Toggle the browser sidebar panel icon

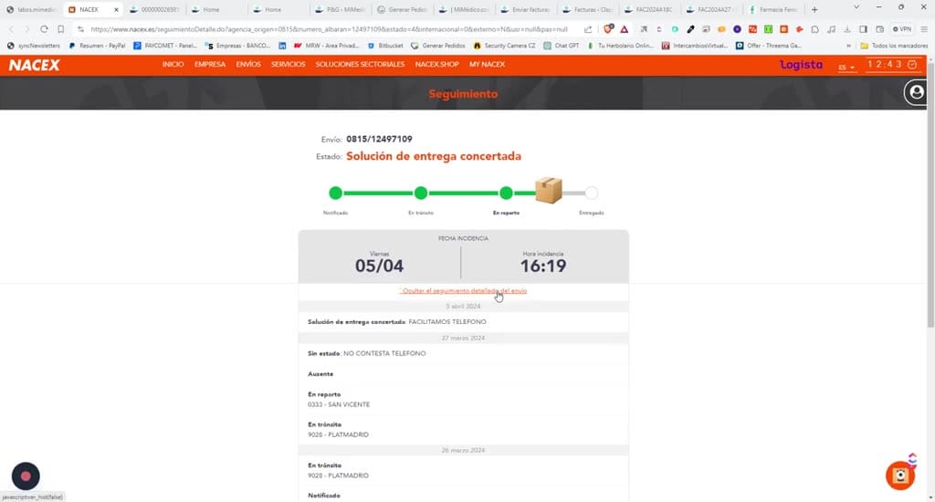(x=863, y=28)
